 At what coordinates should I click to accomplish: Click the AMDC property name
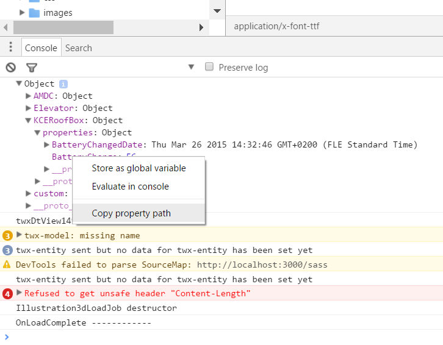(x=43, y=96)
